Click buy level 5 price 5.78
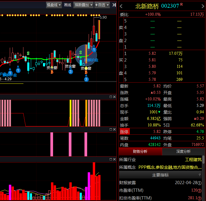This screenshot has height=201, width=206. coord(152,79)
